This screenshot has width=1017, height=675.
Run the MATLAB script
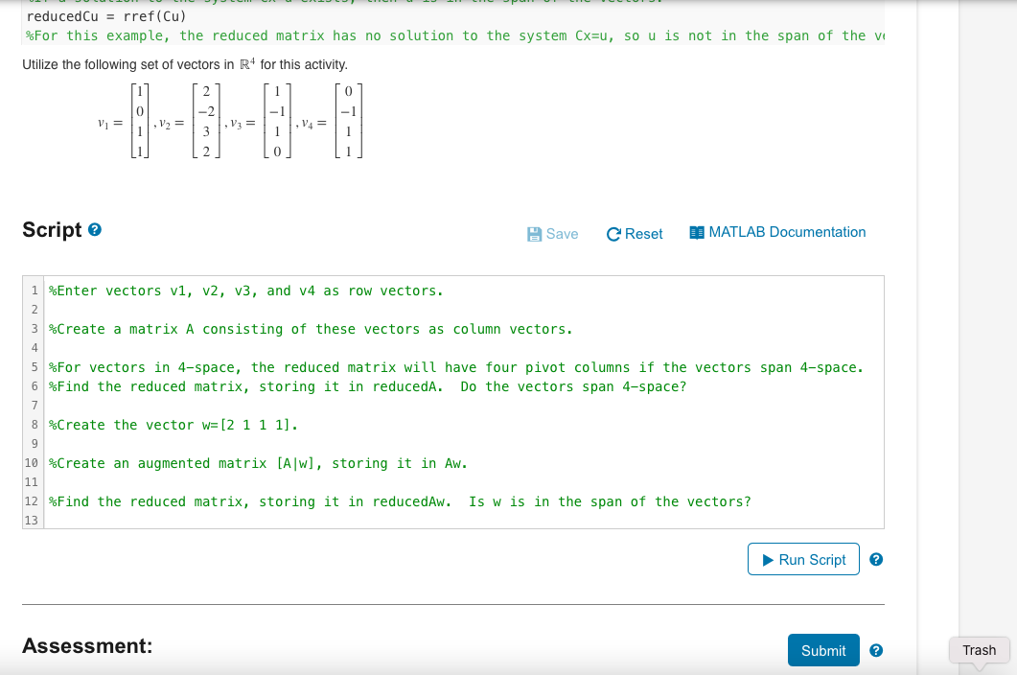(x=803, y=559)
